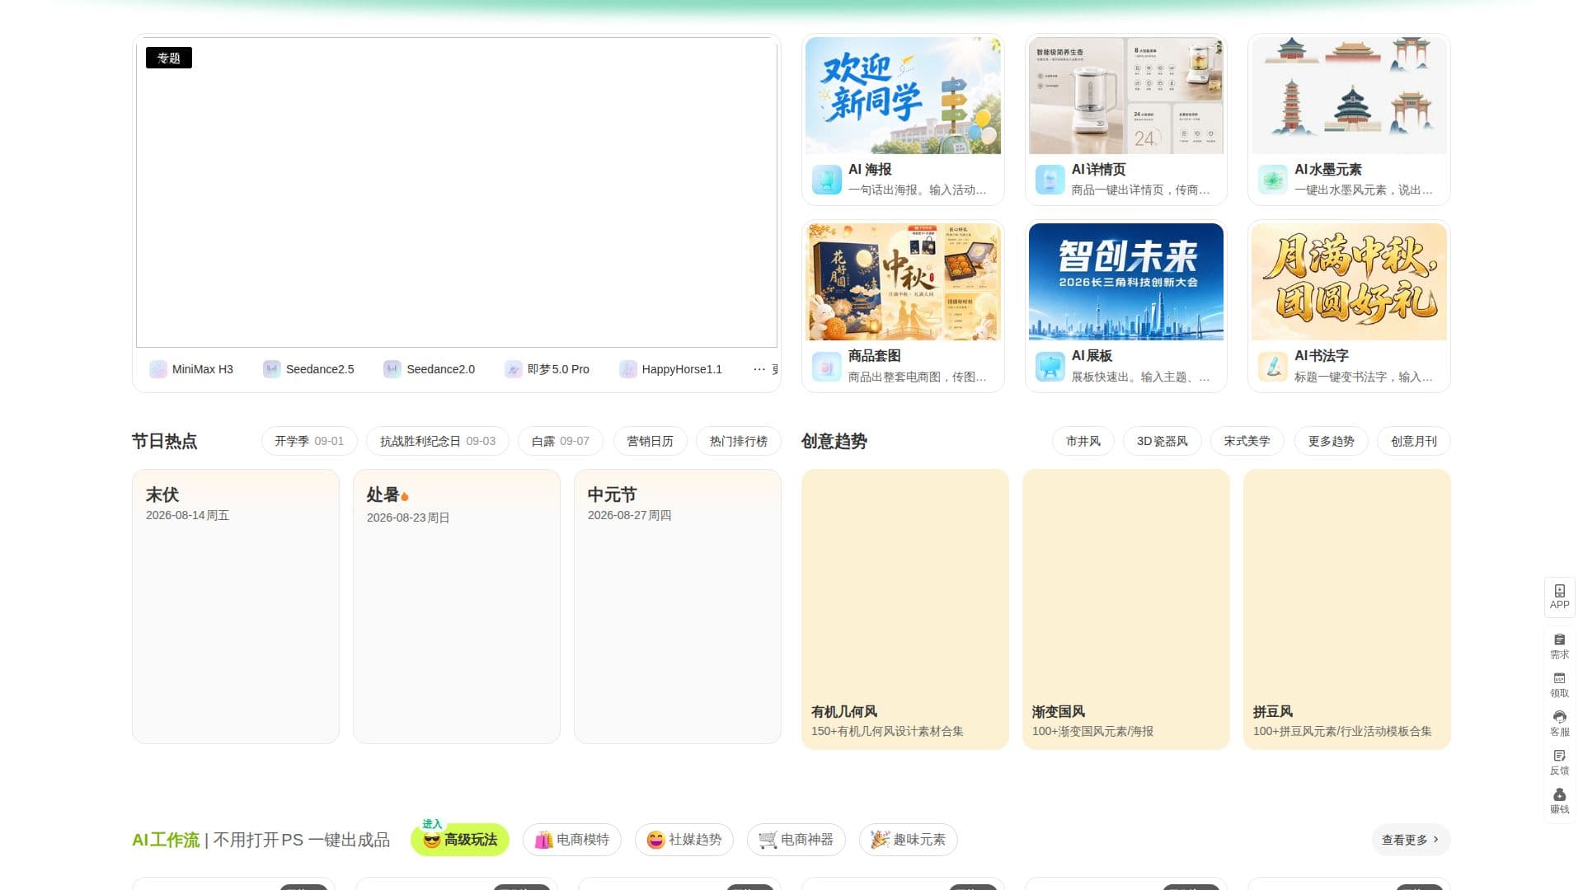Click the 更多趋势 button

pos(1331,441)
